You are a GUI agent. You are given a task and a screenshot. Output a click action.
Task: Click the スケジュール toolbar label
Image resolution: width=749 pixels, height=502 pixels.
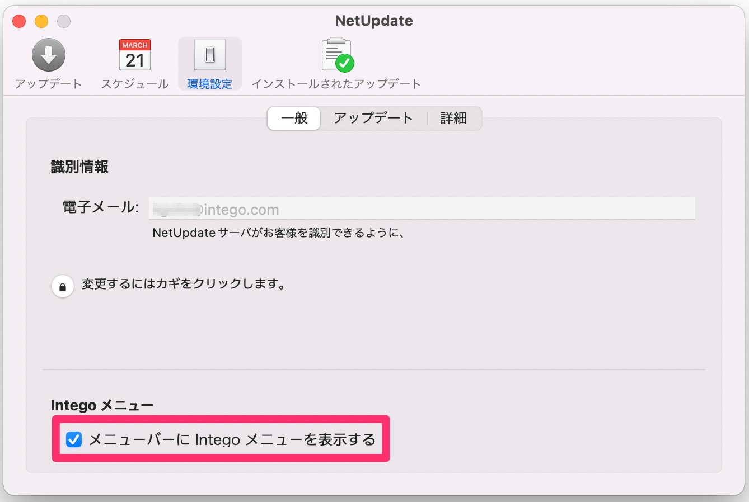pos(135,84)
